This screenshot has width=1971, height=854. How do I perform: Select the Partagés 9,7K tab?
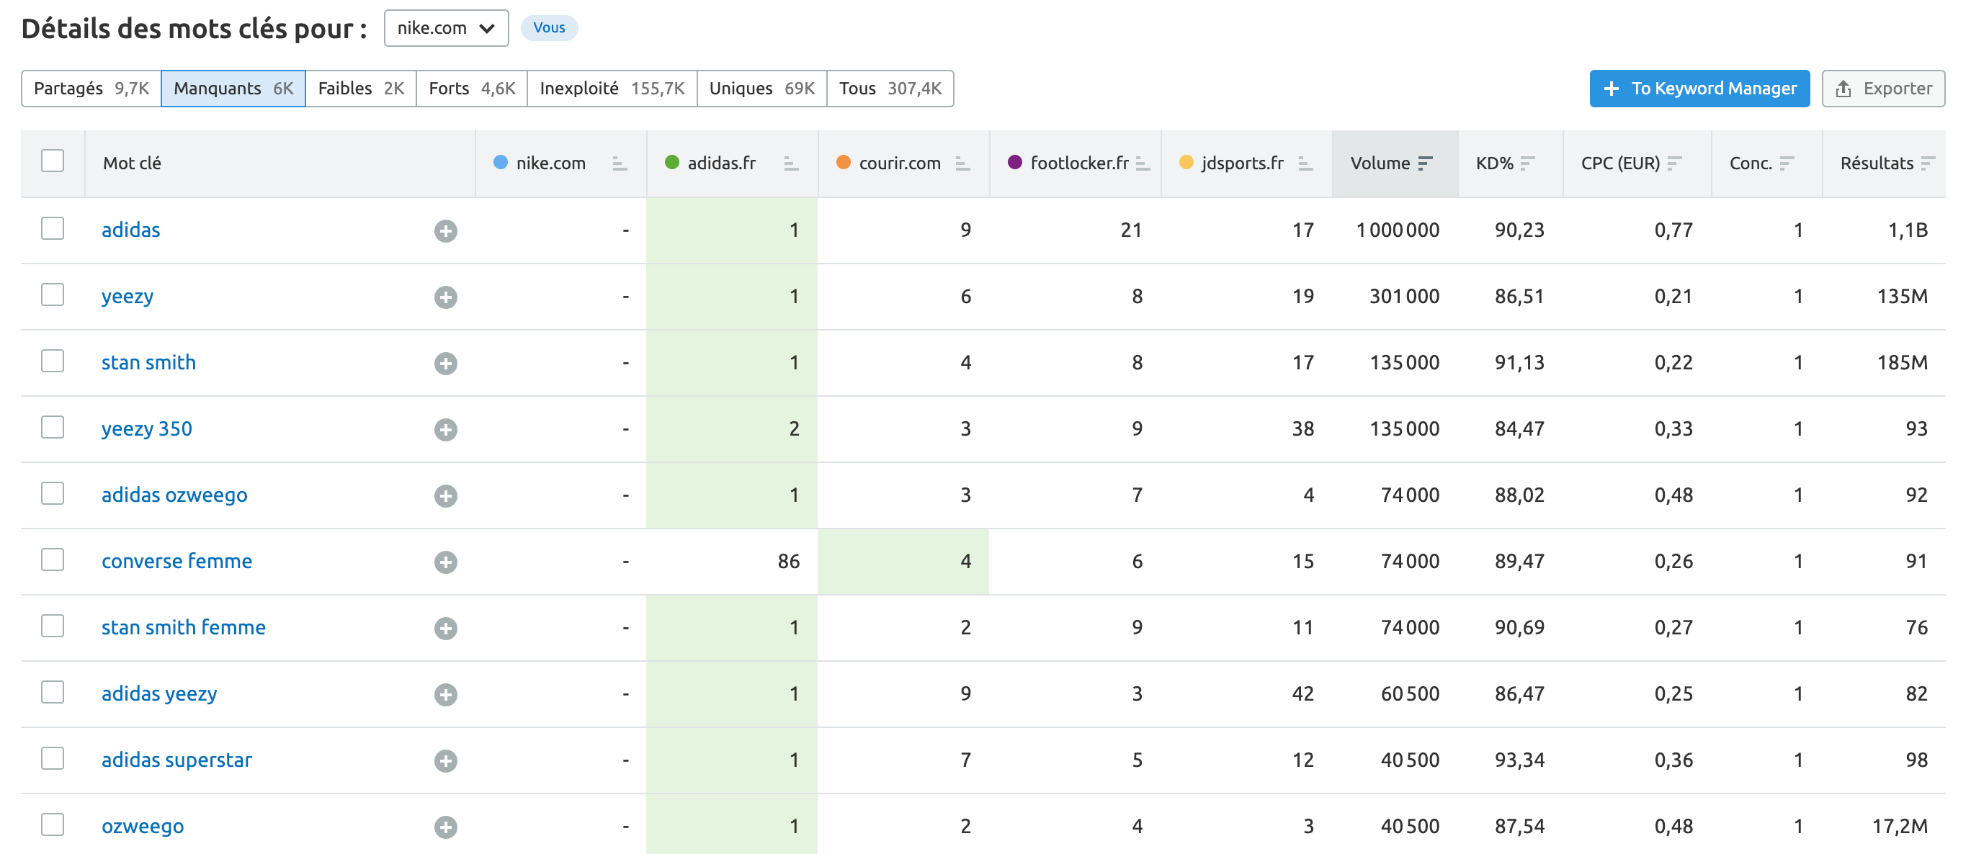(93, 88)
